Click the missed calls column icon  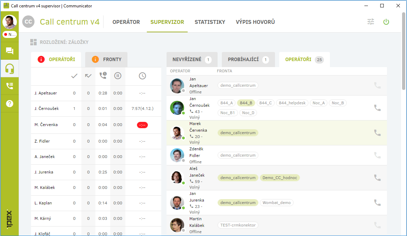88,76
